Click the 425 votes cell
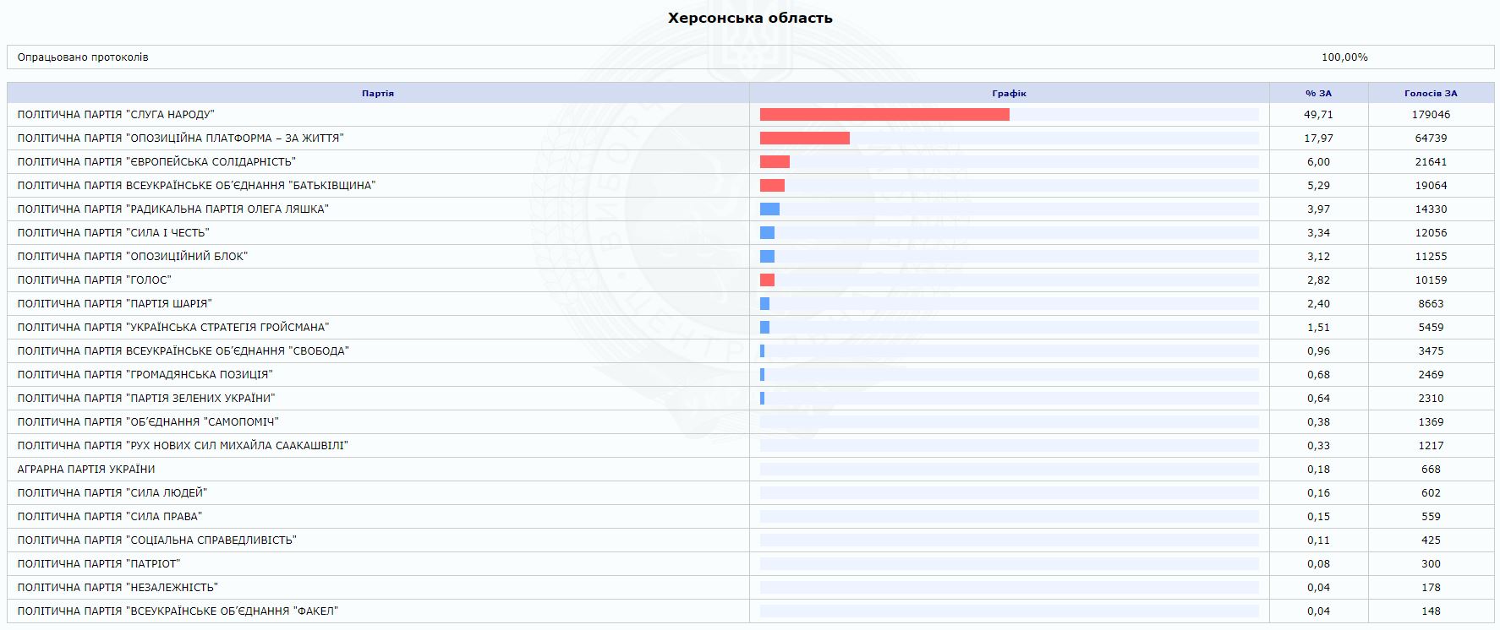The image size is (1500, 630). tap(1431, 540)
